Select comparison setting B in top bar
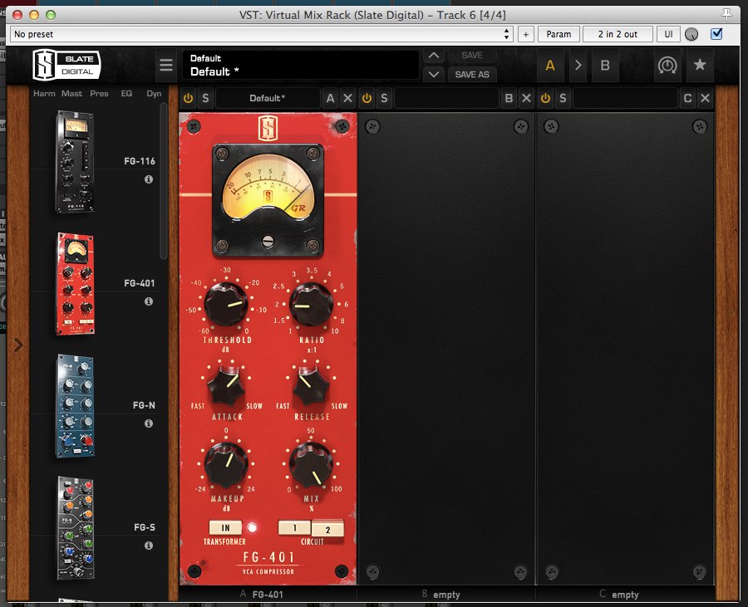The width and height of the screenshot is (748, 607). click(x=605, y=65)
